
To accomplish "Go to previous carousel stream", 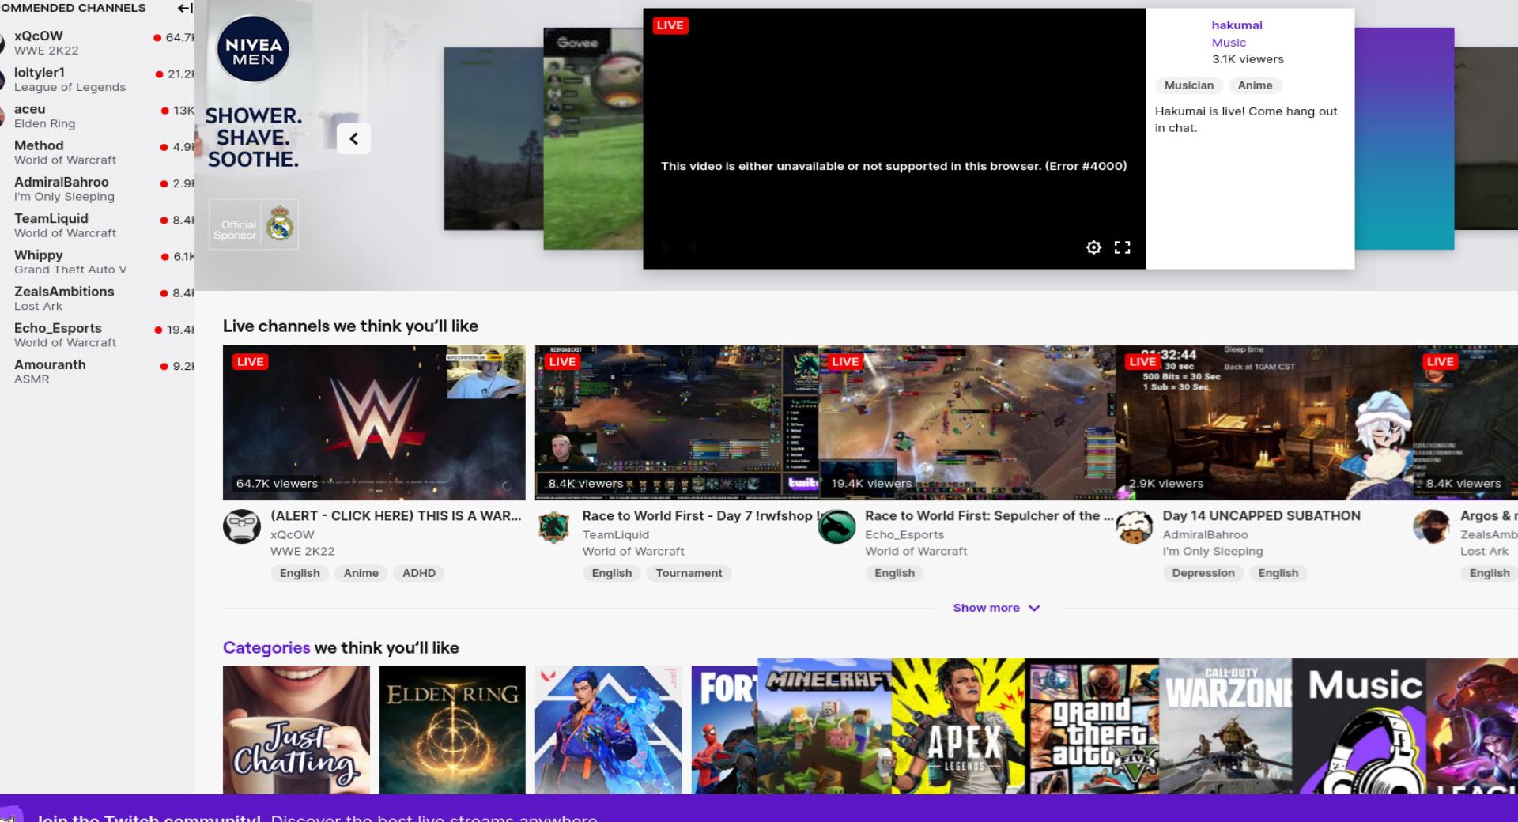I will tap(353, 139).
